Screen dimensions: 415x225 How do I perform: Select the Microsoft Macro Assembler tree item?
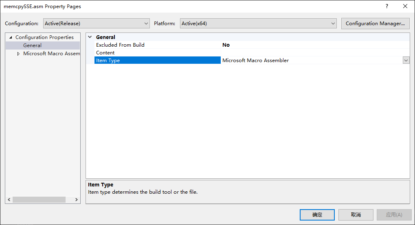coord(51,54)
